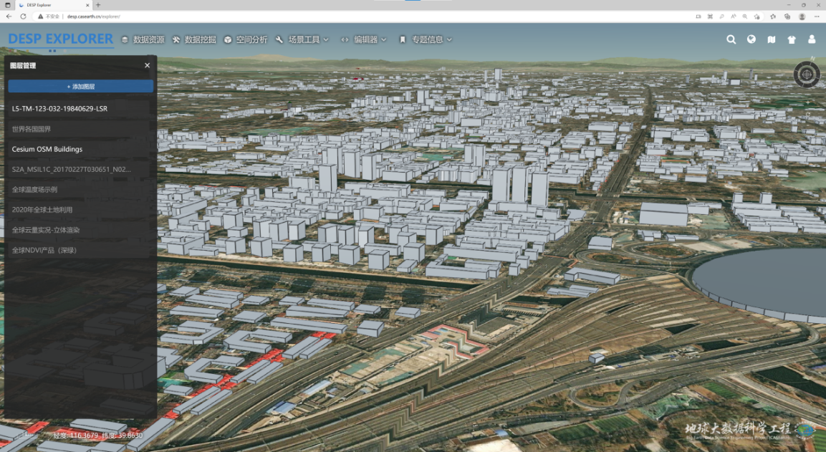Open the search magnifier icon
This screenshot has width=826, height=452.
(x=731, y=40)
